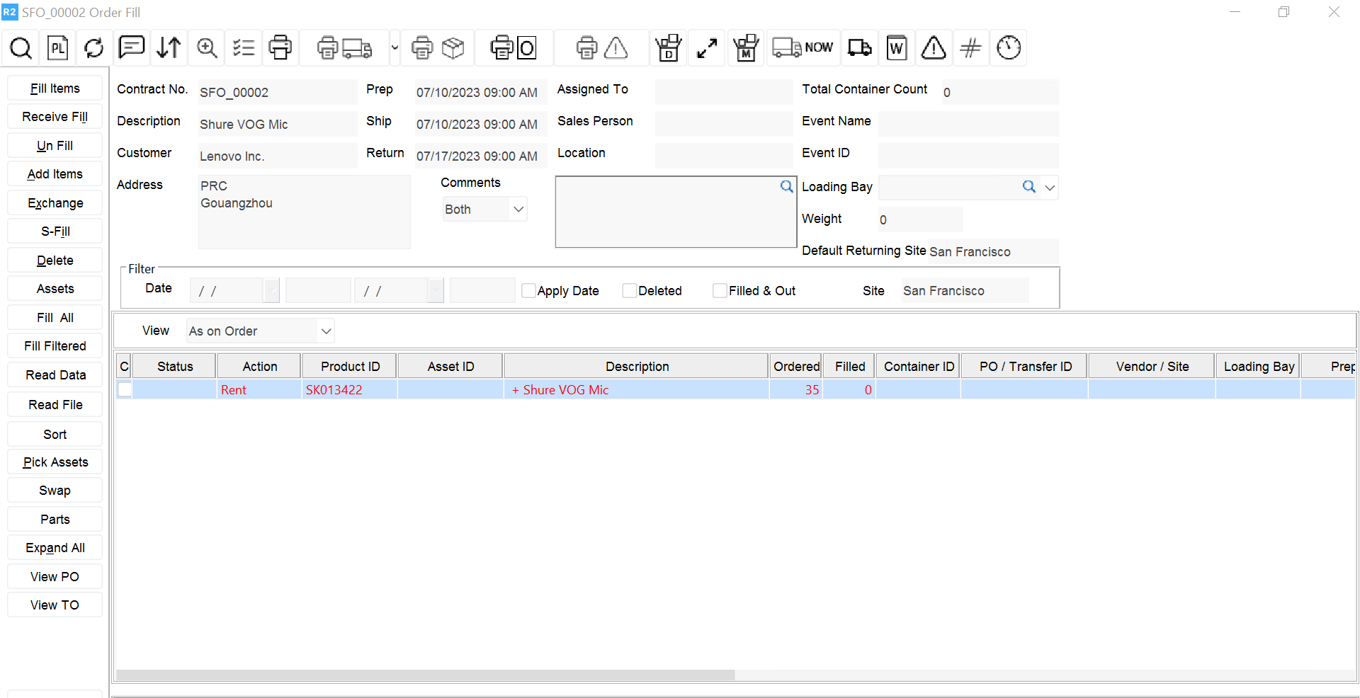Screen dimensions: 1360x698
Task: Click the checklist toolbar icon
Action: pyautogui.click(x=244, y=48)
